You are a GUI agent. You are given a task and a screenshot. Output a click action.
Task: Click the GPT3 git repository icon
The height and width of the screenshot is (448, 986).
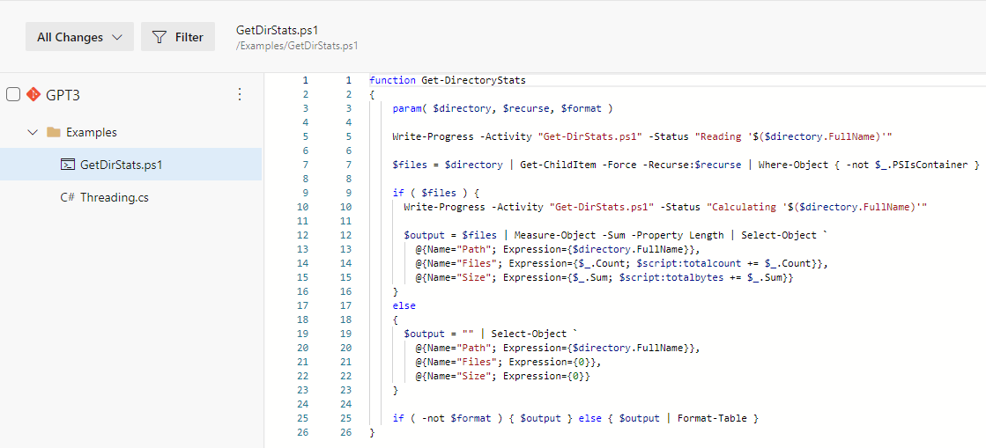(33, 95)
